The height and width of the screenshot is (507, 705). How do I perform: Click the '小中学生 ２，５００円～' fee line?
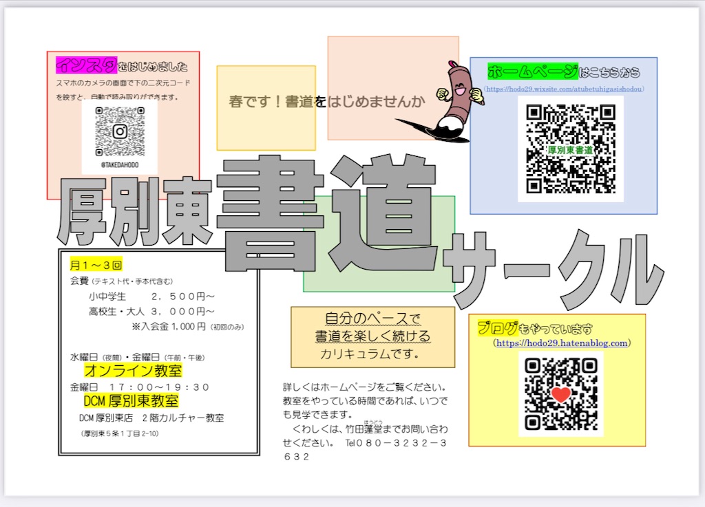coord(151,296)
